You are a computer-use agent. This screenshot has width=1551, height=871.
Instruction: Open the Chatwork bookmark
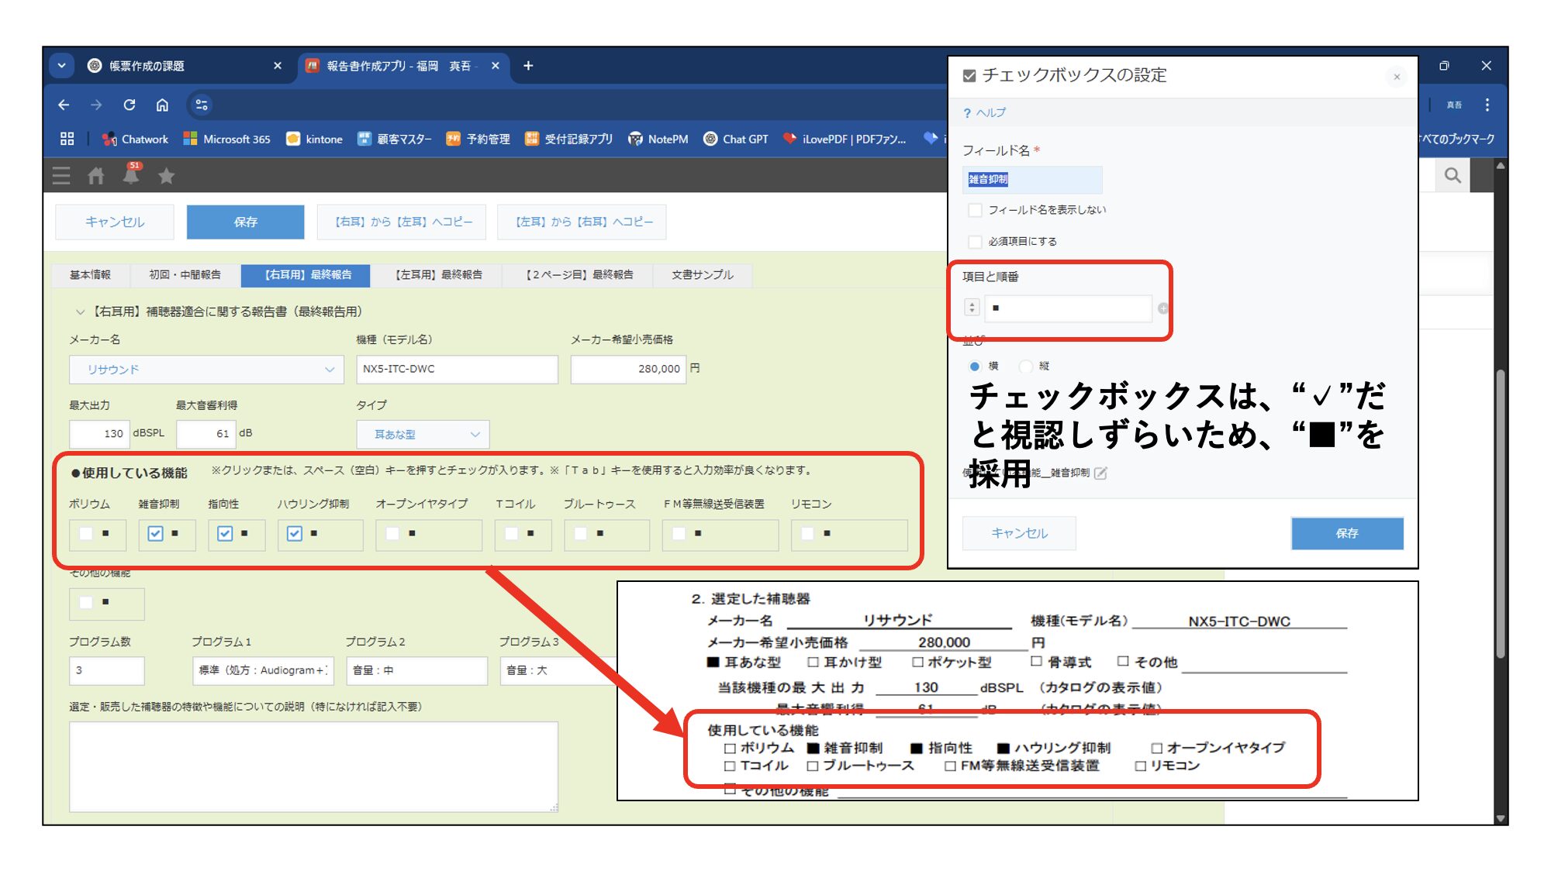[x=135, y=139]
